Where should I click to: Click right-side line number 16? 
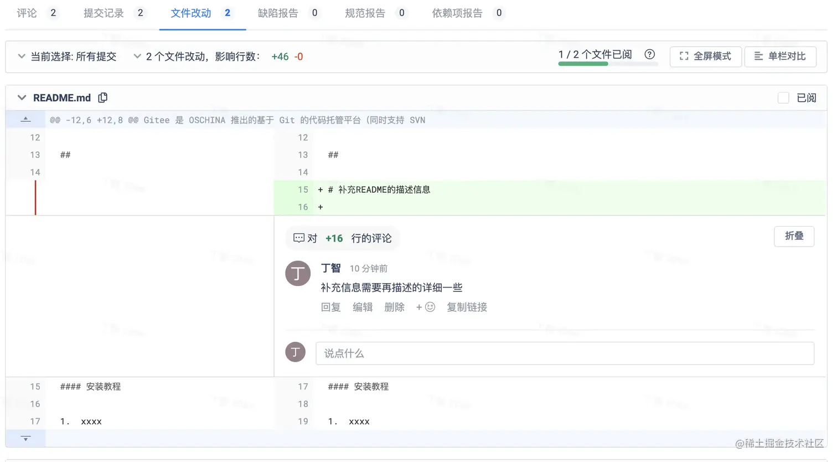(x=303, y=207)
